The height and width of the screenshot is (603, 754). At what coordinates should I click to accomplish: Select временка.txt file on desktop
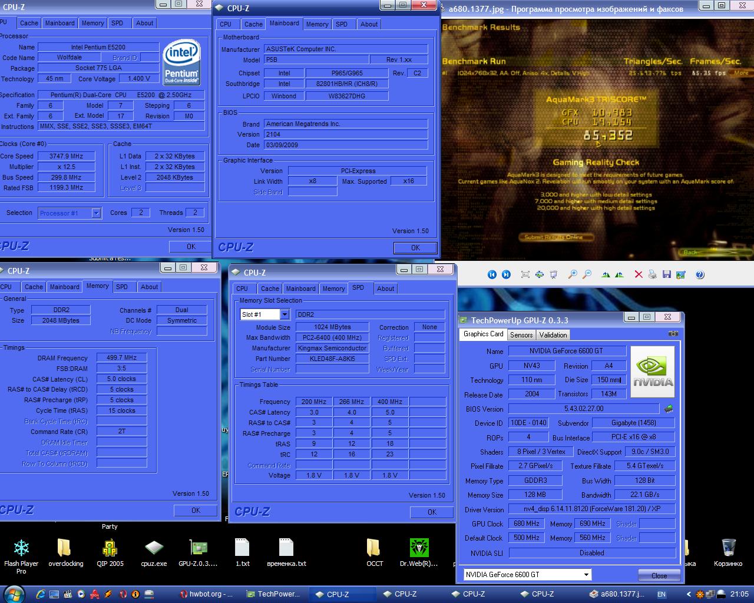pos(286,553)
